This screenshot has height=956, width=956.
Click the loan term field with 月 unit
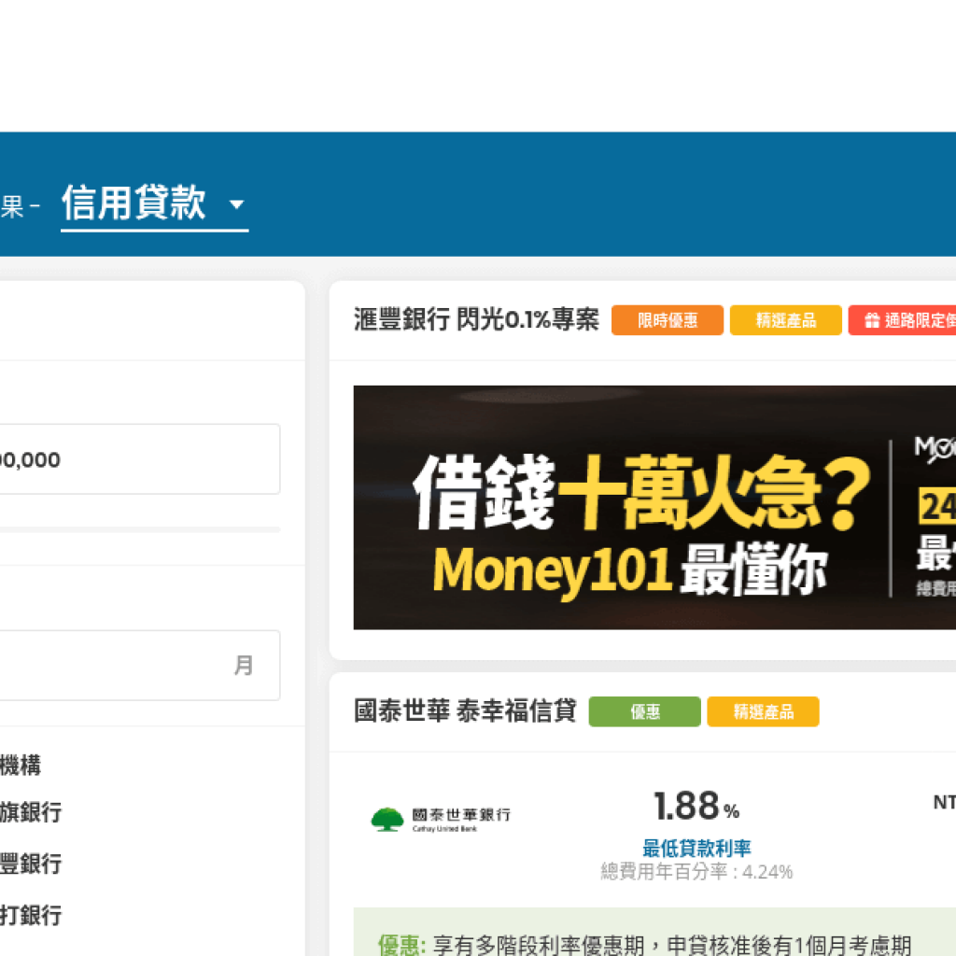click(131, 666)
